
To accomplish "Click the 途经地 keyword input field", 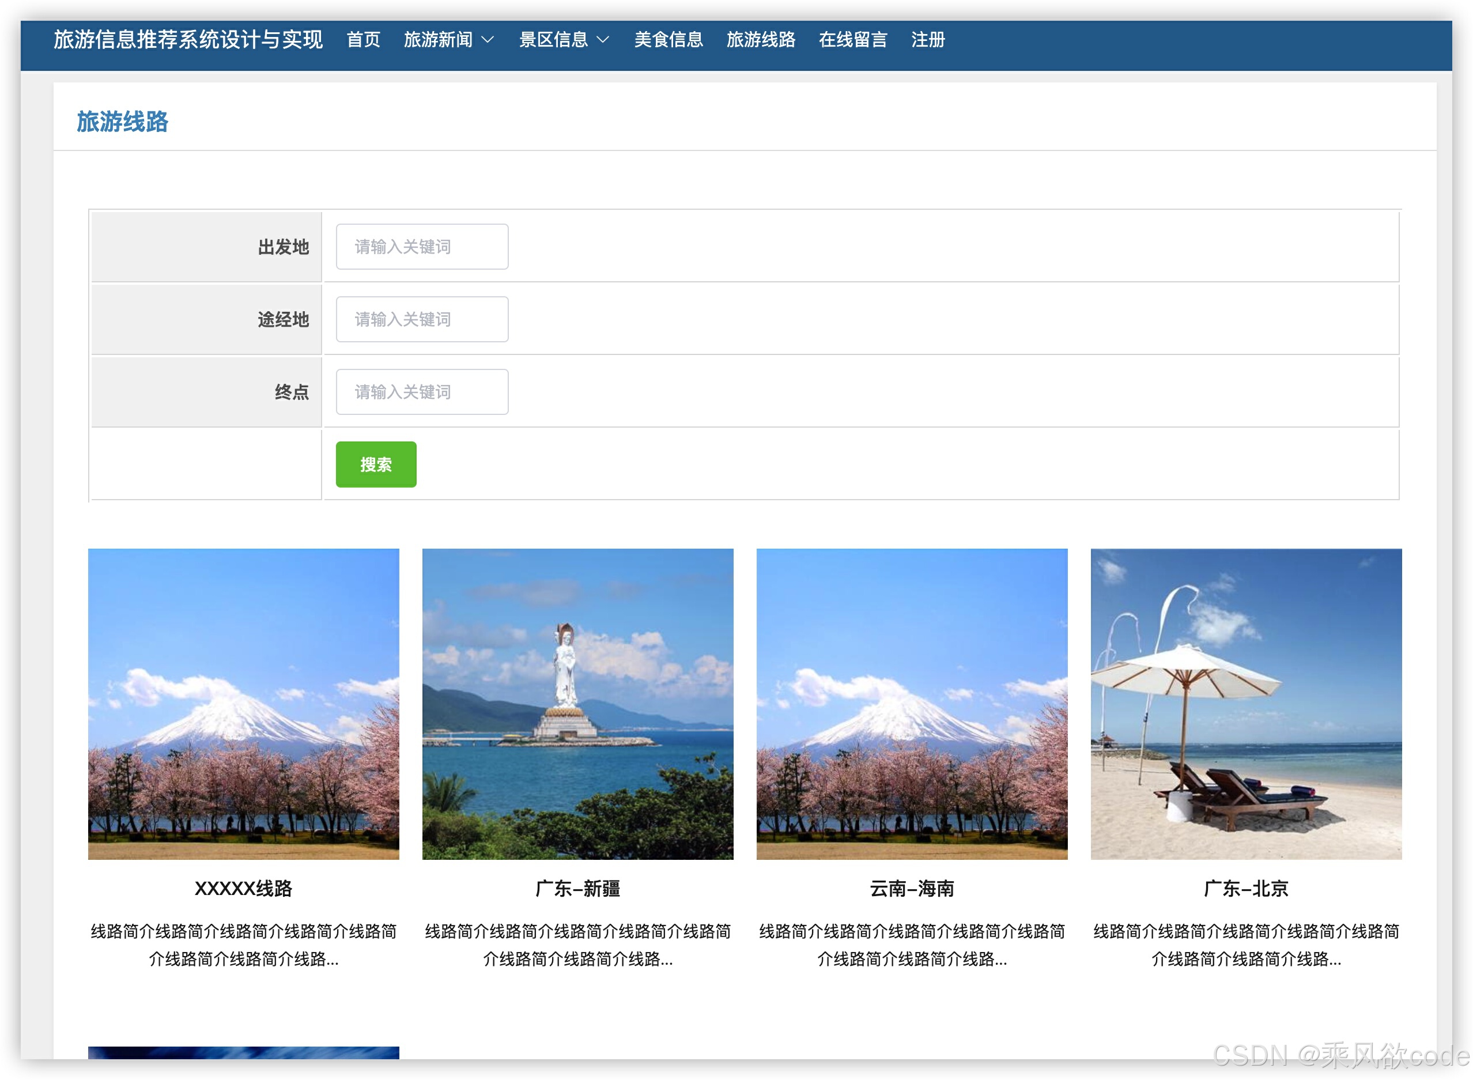I will (422, 319).
